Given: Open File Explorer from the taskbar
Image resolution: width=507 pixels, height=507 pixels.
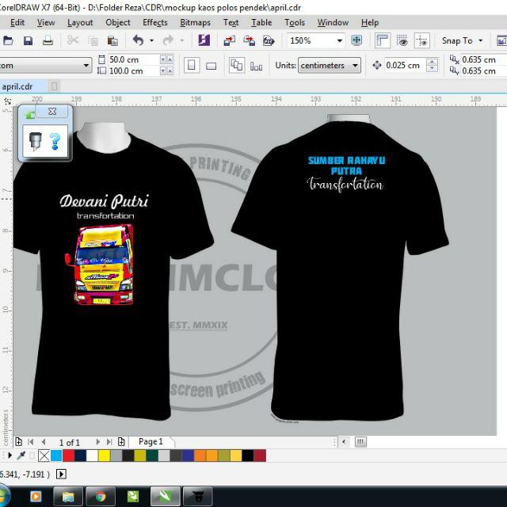Looking at the screenshot, I should [x=68, y=497].
